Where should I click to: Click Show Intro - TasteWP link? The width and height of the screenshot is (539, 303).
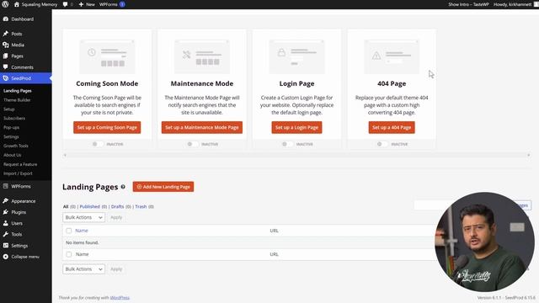[468, 4]
